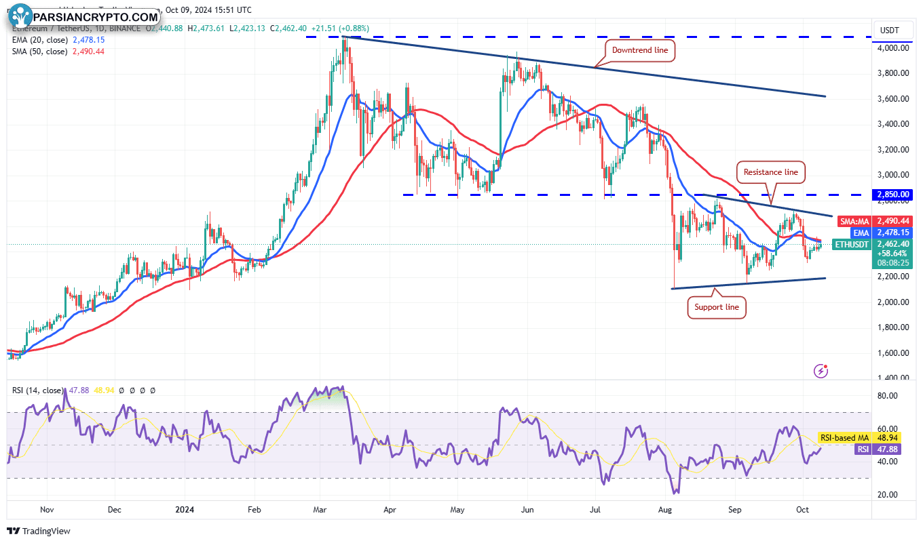Click the Oct 09, 2024 15:51 UTC timestamp
This screenshot has width=923, height=543.
pos(207,10)
